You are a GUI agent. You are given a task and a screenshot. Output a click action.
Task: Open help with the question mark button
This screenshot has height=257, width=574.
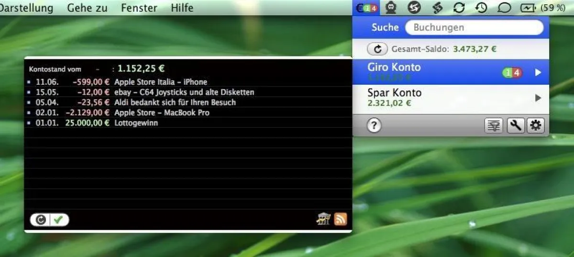[374, 126]
